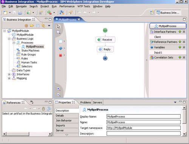The height and width of the screenshot is (144, 189).
Task: Click the Display Name input field
Action: tap(144, 117)
